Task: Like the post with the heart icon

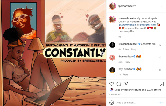Action: coord(112,84)
